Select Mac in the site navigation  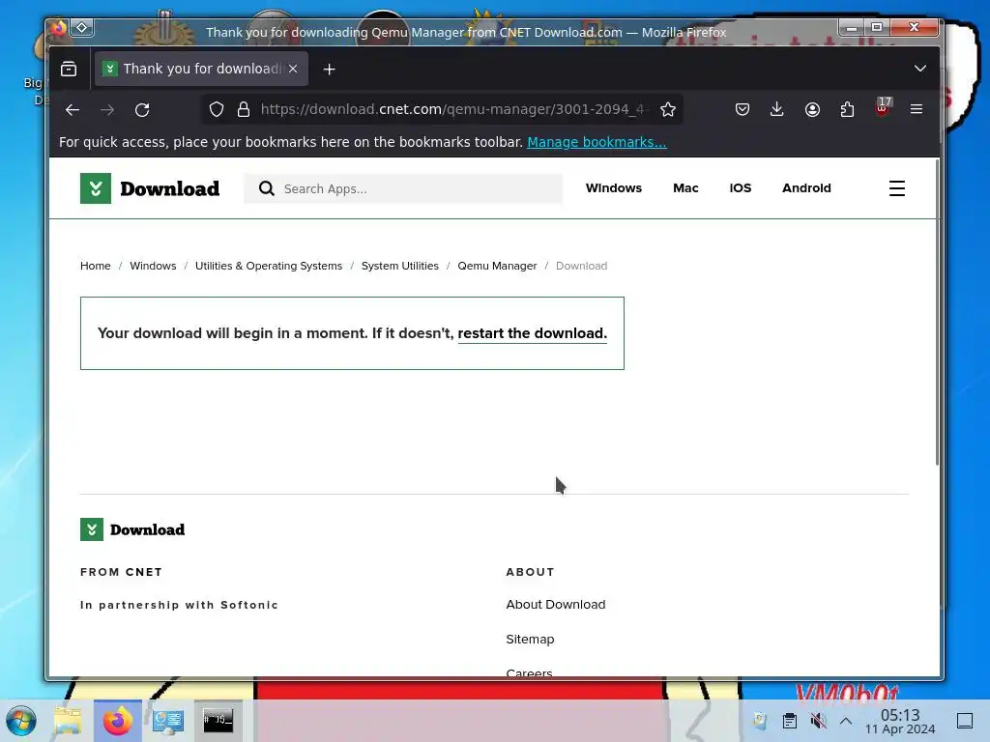(x=685, y=188)
